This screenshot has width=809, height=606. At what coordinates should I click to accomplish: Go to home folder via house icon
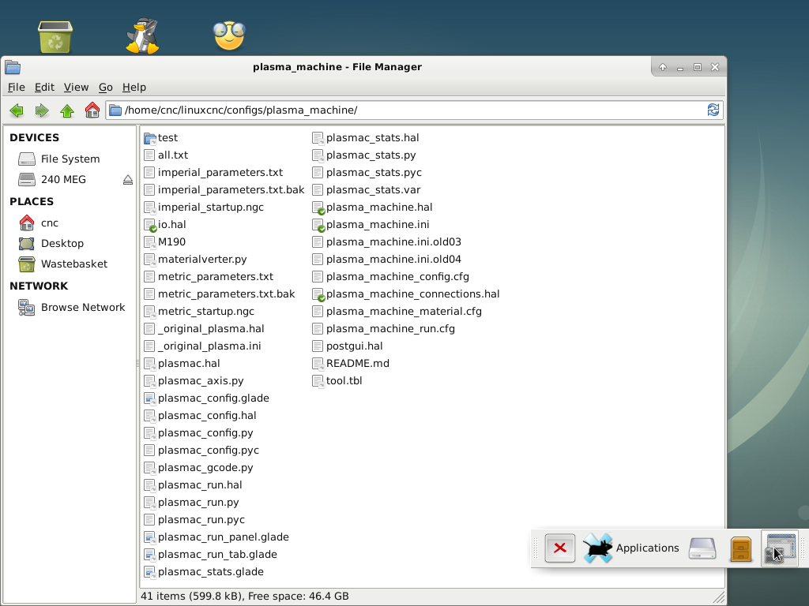pyautogui.click(x=92, y=110)
